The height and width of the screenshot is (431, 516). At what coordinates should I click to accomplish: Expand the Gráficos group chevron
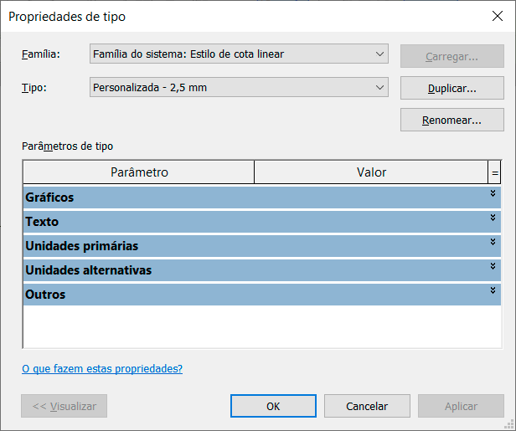tap(493, 193)
